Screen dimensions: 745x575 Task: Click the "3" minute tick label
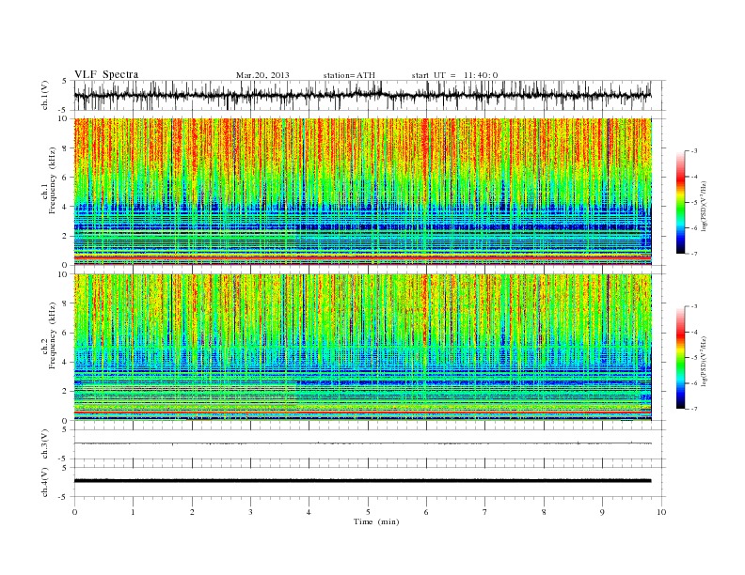pos(250,512)
